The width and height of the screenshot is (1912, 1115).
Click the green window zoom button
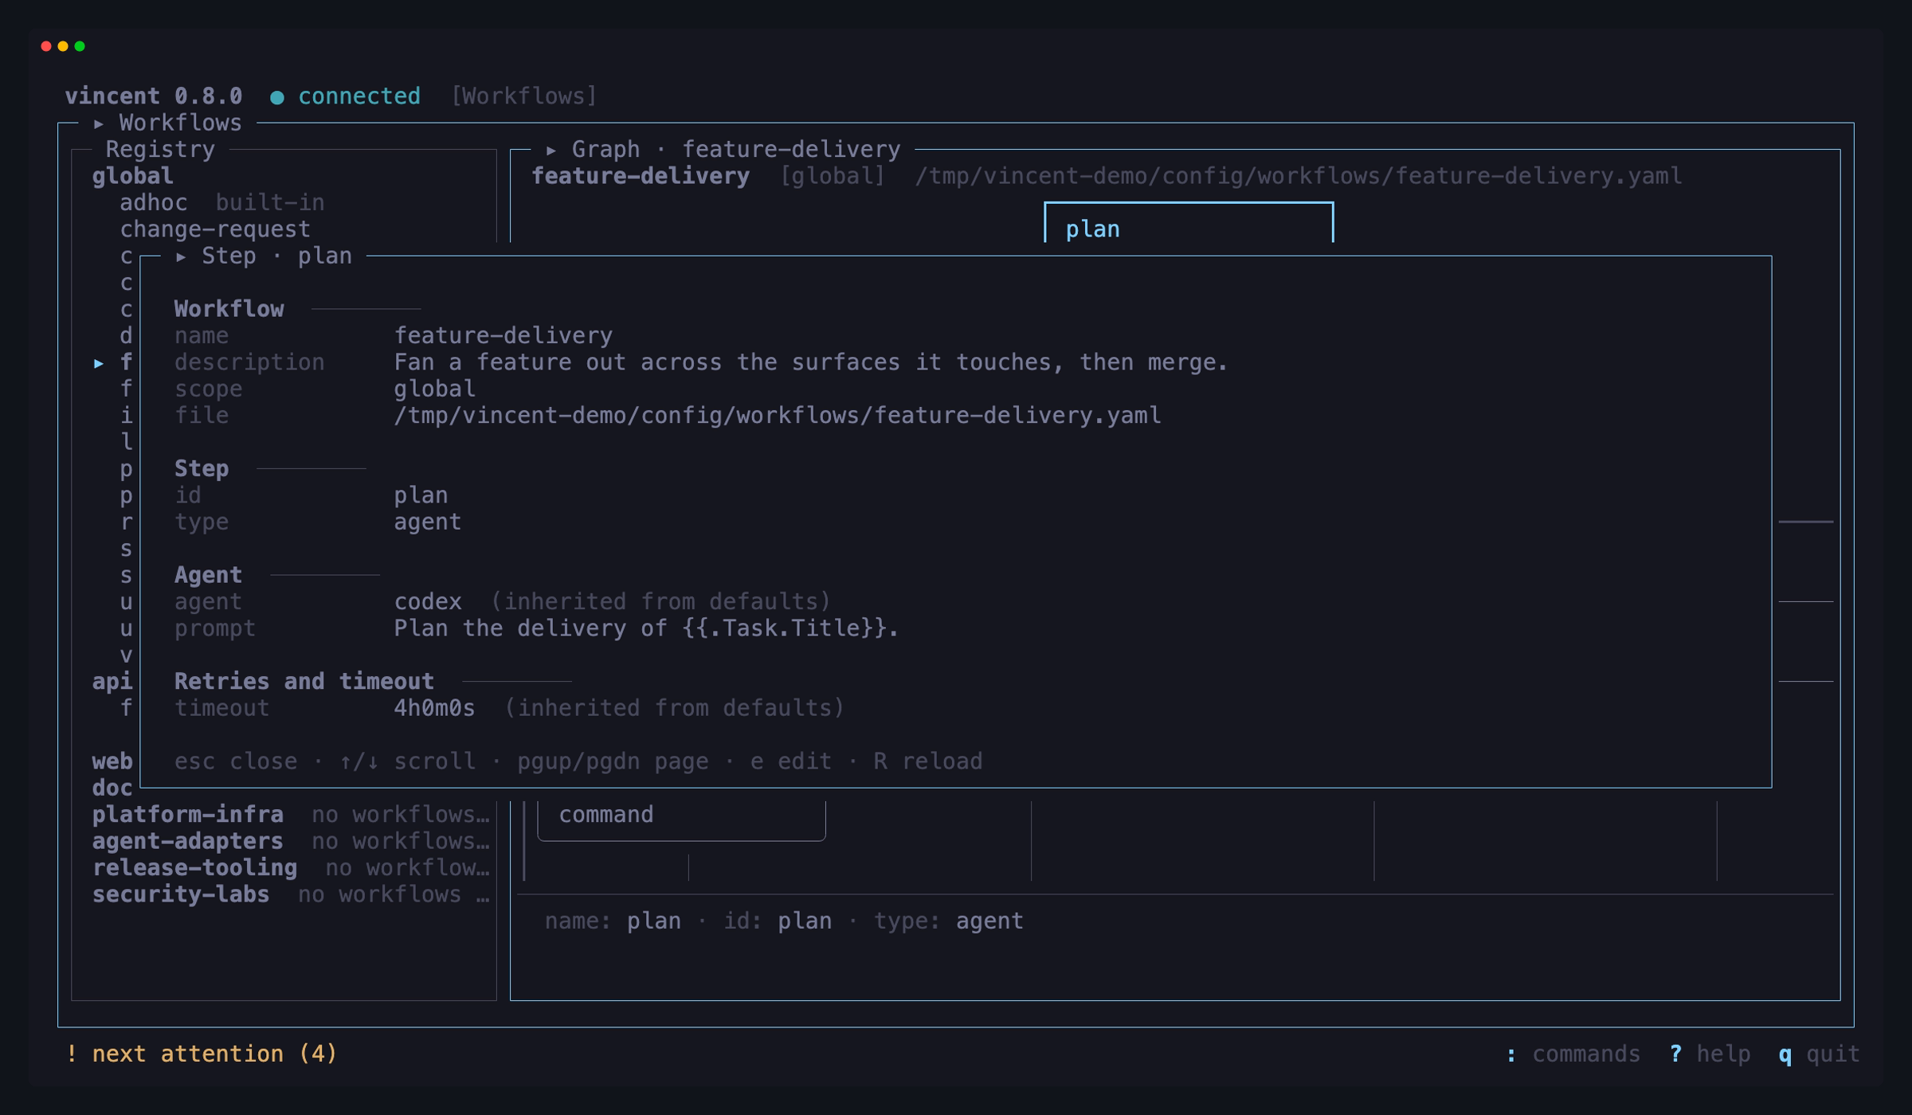pos(80,46)
